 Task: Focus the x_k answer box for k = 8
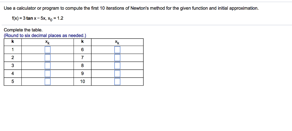(x=117, y=66)
